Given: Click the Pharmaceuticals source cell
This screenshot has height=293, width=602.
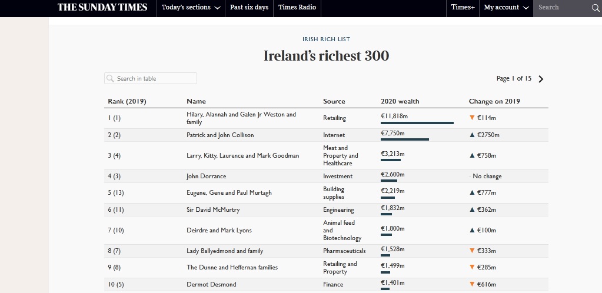Looking at the screenshot, I should pos(344,251).
